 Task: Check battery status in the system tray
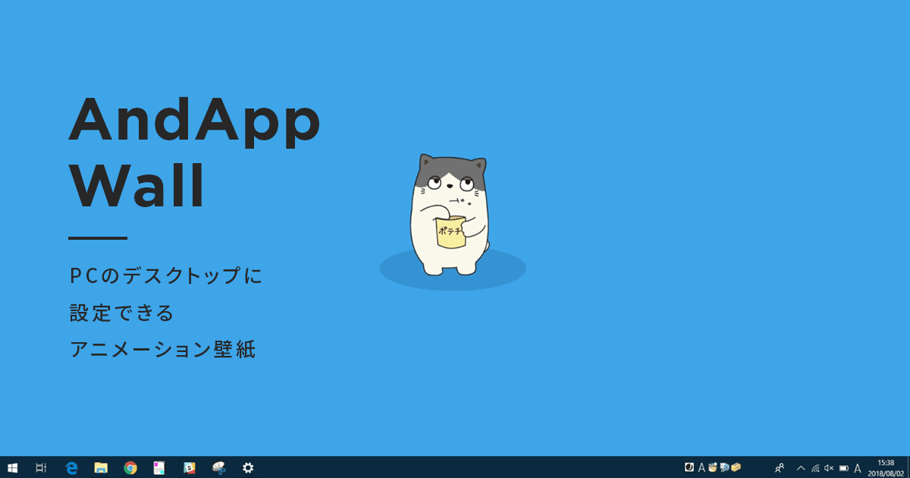tap(844, 467)
